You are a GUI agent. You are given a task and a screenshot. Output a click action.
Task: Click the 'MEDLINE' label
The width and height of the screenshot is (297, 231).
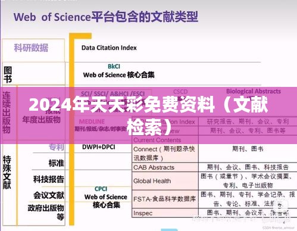pos(92,121)
